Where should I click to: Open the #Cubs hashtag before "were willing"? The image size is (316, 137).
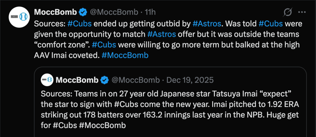(105, 45)
